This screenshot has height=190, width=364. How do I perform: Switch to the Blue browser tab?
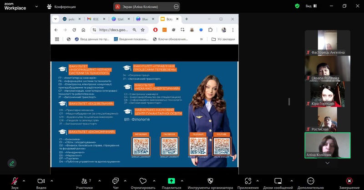point(145,19)
